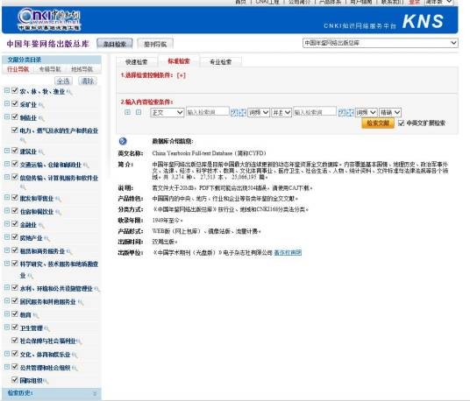
Task: Click the search icon beside 文化、体育和娱乐业
Action: point(75,355)
